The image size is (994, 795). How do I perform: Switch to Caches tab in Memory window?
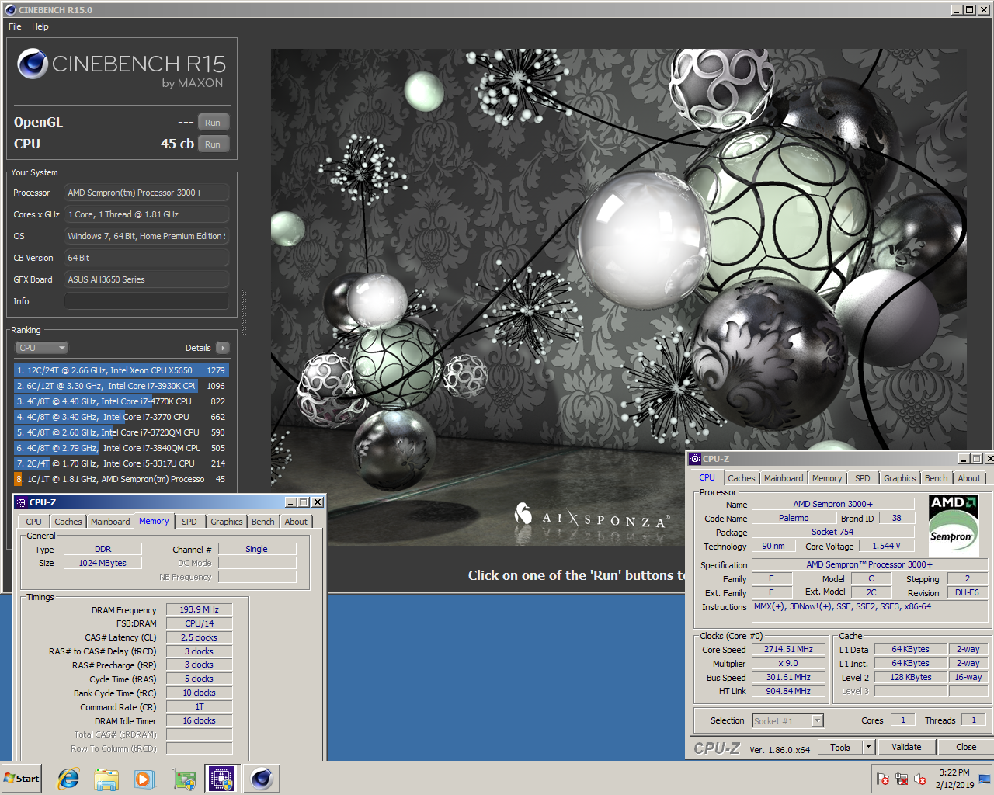point(68,522)
